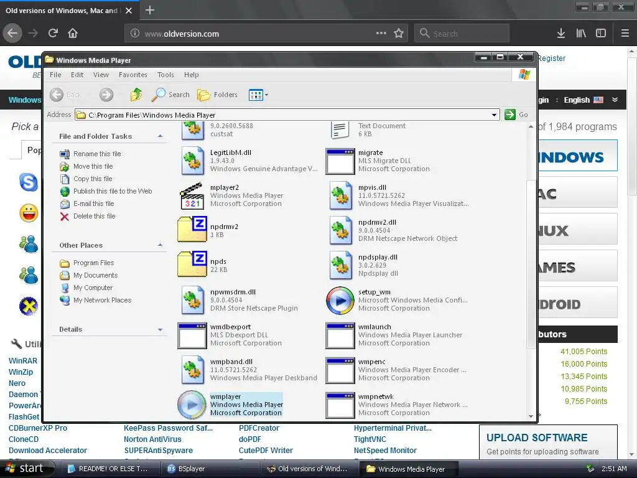Viewport: 637px width, 478px height.
Task: Switch to README taskbar button
Action: pos(109,469)
